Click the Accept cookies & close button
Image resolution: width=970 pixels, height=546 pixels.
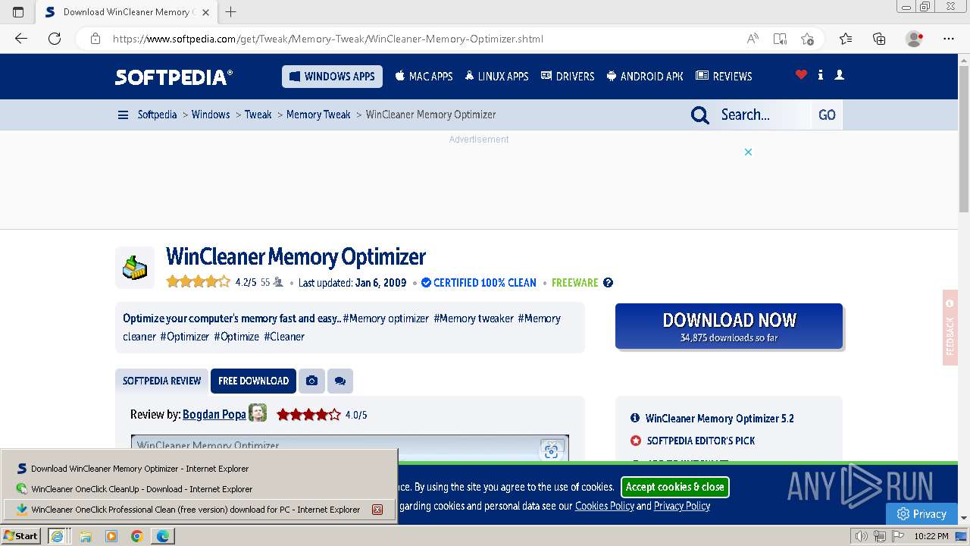click(x=675, y=487)
